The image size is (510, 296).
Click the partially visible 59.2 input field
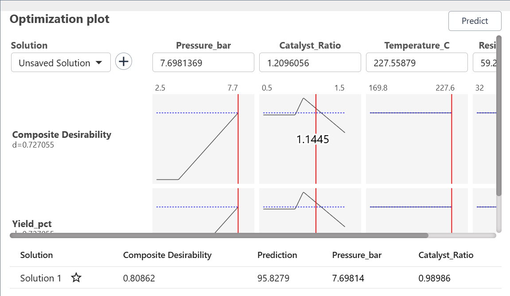(484, 63)
